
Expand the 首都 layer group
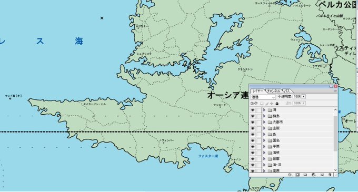[264, 159]
